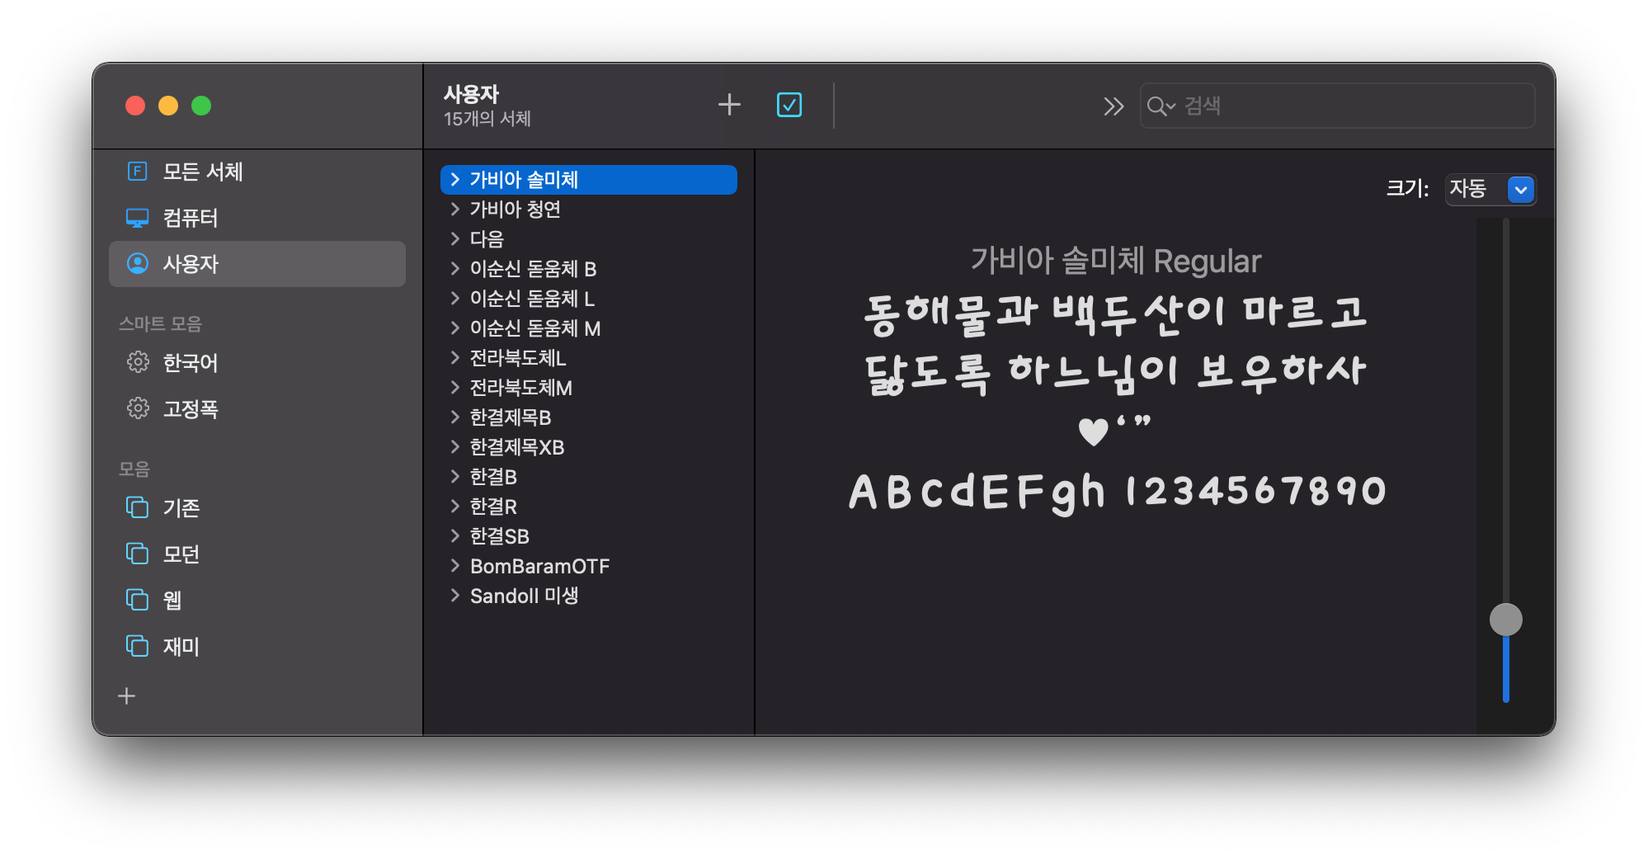Select the 한결B font row

click(x=589, y=477)
